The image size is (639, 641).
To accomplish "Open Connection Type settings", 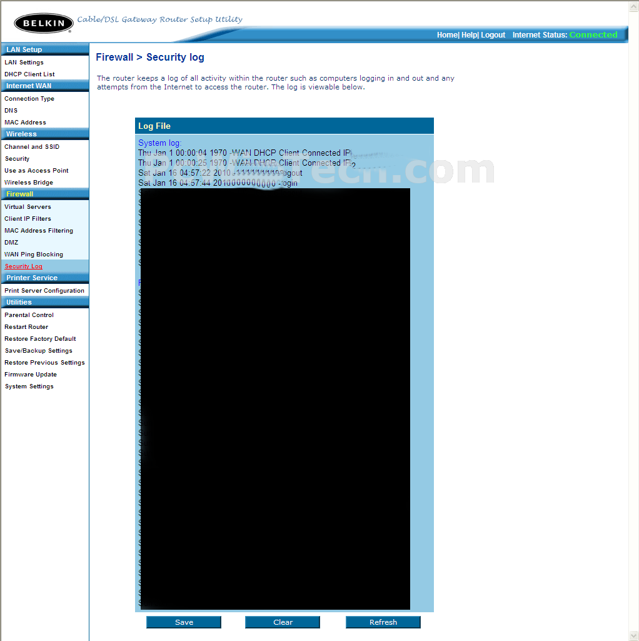I will click(x=29, y=99).
